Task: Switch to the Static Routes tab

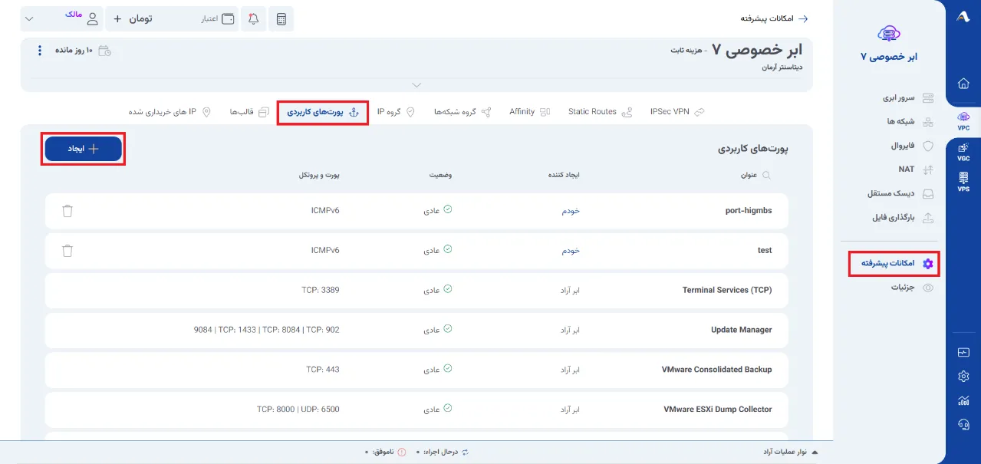Action: (600, 112)
